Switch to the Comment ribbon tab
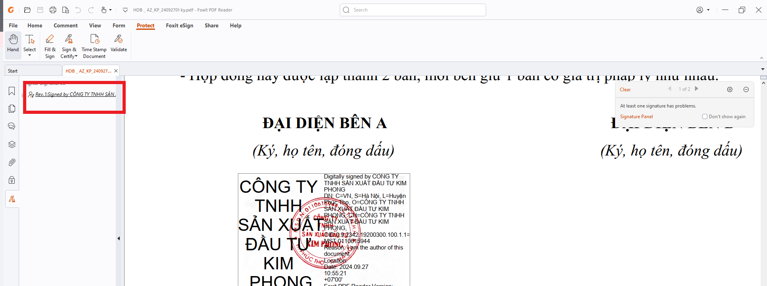Image resolution: width=767 pixels, height=286 pixels. 66,25
